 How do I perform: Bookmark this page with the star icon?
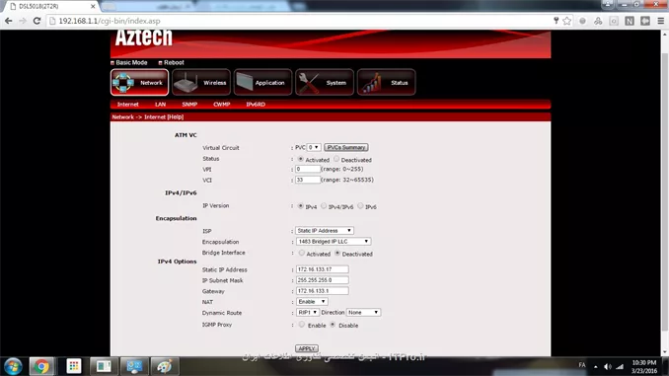point(566,21)
